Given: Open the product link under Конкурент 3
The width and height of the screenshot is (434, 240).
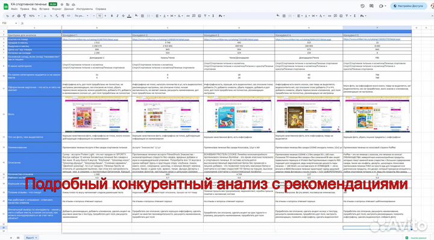Looking at the screenshot, I should pyautogui.click(x=231, y=40).
